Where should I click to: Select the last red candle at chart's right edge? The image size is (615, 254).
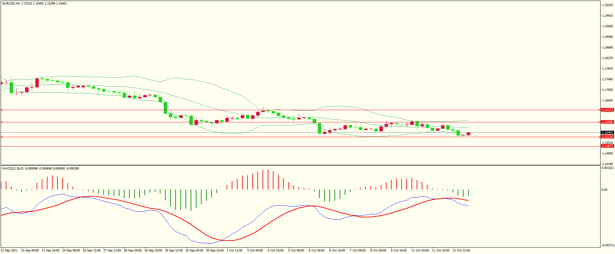pyautogui.click(x=468, y=134)
